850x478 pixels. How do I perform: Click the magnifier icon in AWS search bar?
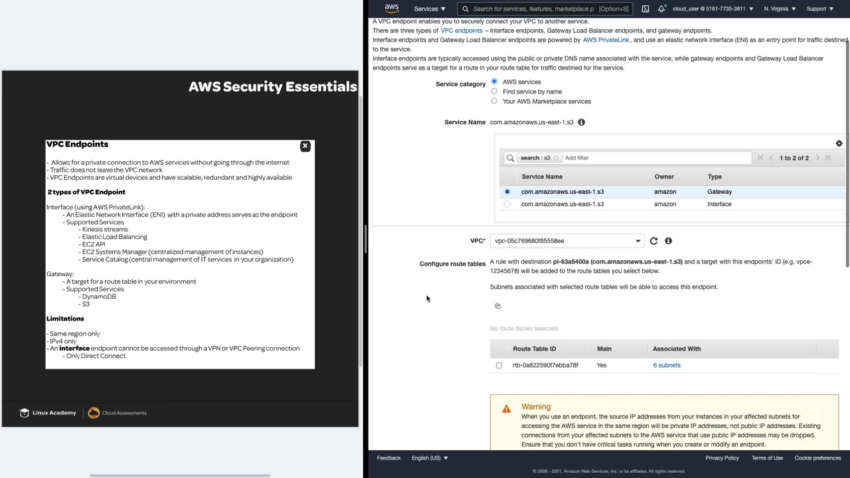(x=466, y=9)
